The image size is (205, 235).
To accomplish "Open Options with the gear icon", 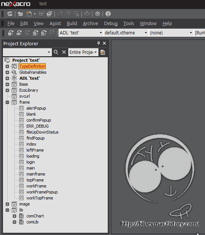I will (98, 14).
